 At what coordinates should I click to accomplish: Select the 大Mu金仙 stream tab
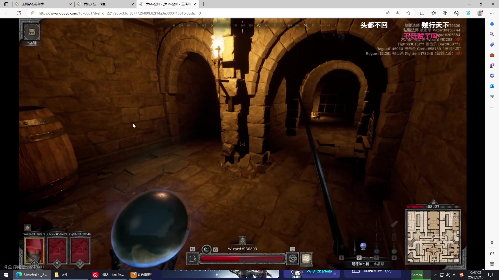point(168,4)
